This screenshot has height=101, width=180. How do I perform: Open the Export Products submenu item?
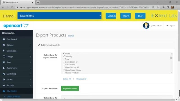point(13,97)
